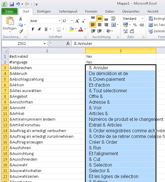Click the Copy icon
The width and height of the screenshot is (165, 182).
coord(21,25)
